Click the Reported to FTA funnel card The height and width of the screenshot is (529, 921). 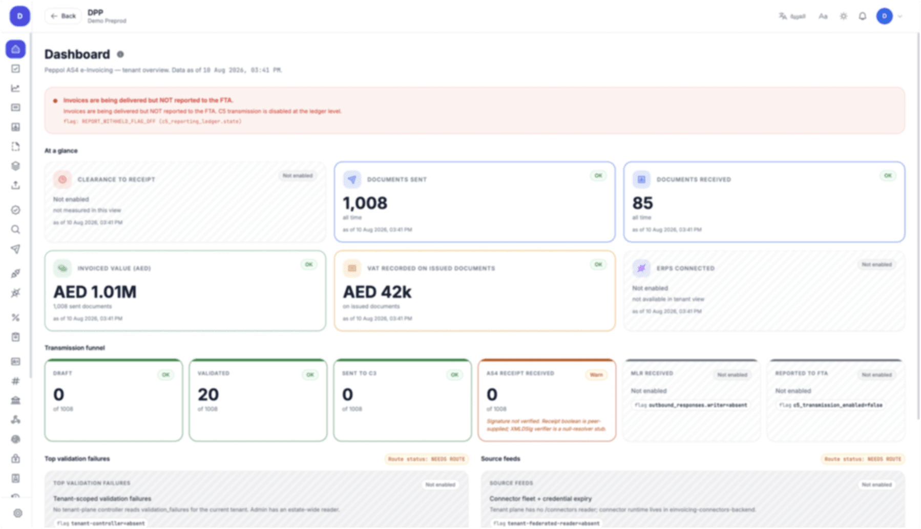pyautogui.click(x=836, y=400)
